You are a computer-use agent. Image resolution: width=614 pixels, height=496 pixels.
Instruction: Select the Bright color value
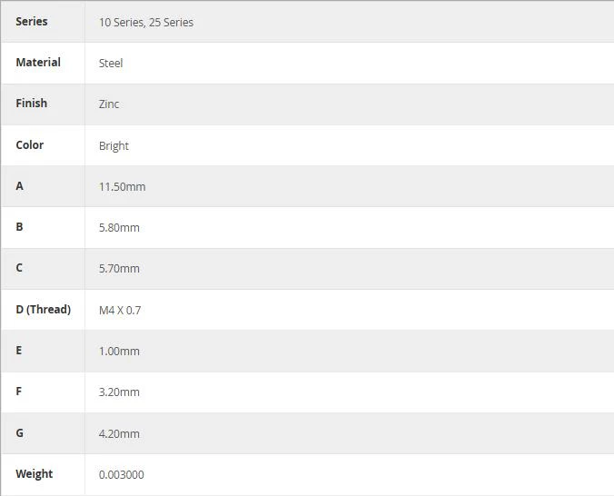pyautogui.click(x=114, y=145)
